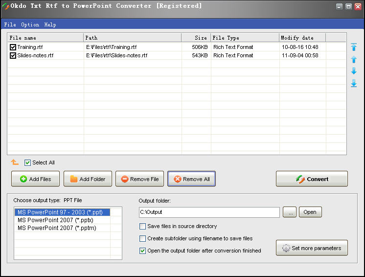
Task: Move selected file to top of list
Action: point(354,47)
